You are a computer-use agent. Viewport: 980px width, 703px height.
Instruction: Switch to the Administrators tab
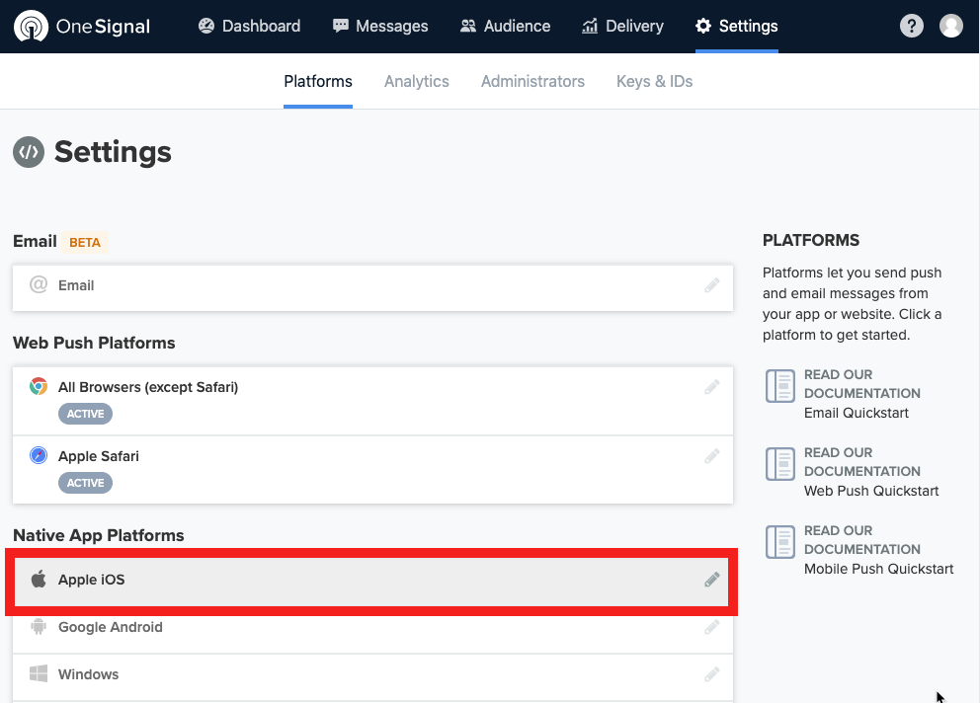pos(533,81)
